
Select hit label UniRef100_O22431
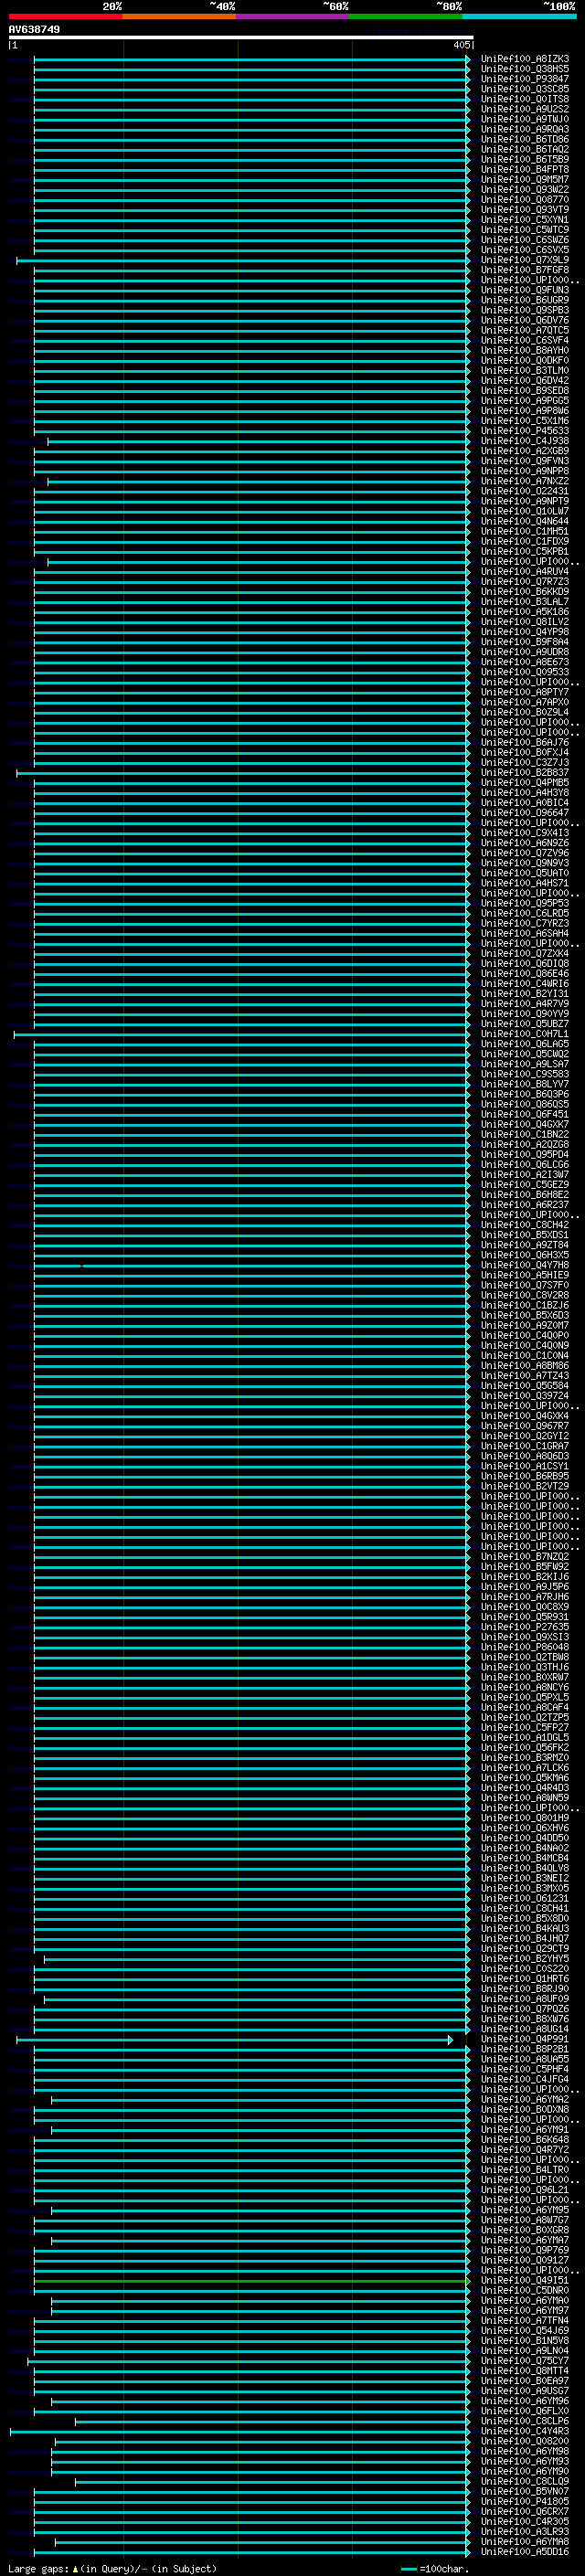(x=525, y=491)
